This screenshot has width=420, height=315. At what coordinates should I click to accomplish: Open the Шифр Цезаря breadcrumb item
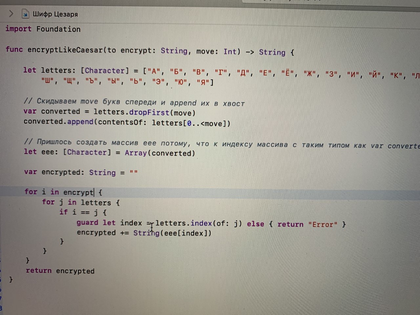point(55,14)
